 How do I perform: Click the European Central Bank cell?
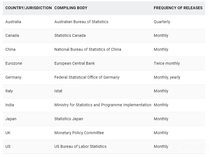(x=75, y=63)
